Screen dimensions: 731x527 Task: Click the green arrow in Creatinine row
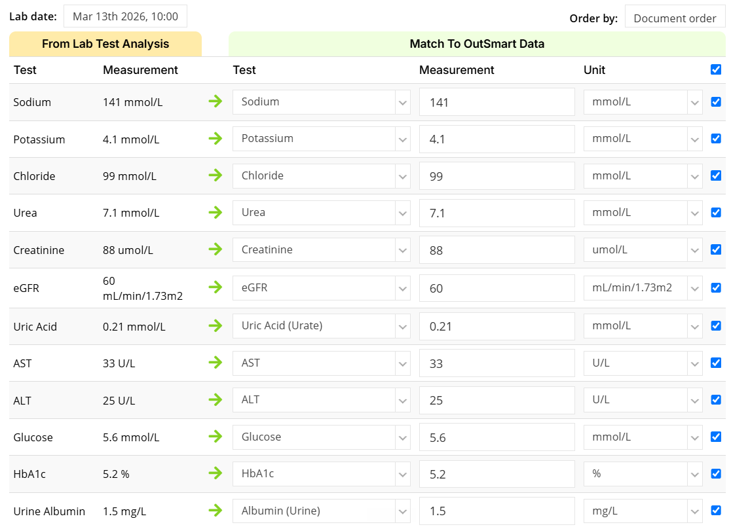coord(216,249)
